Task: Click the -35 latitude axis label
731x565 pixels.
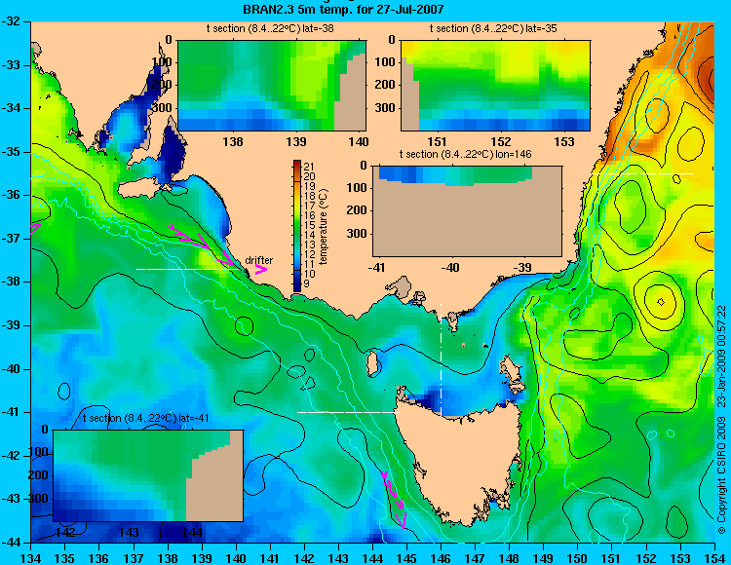Action: point(12,151)
